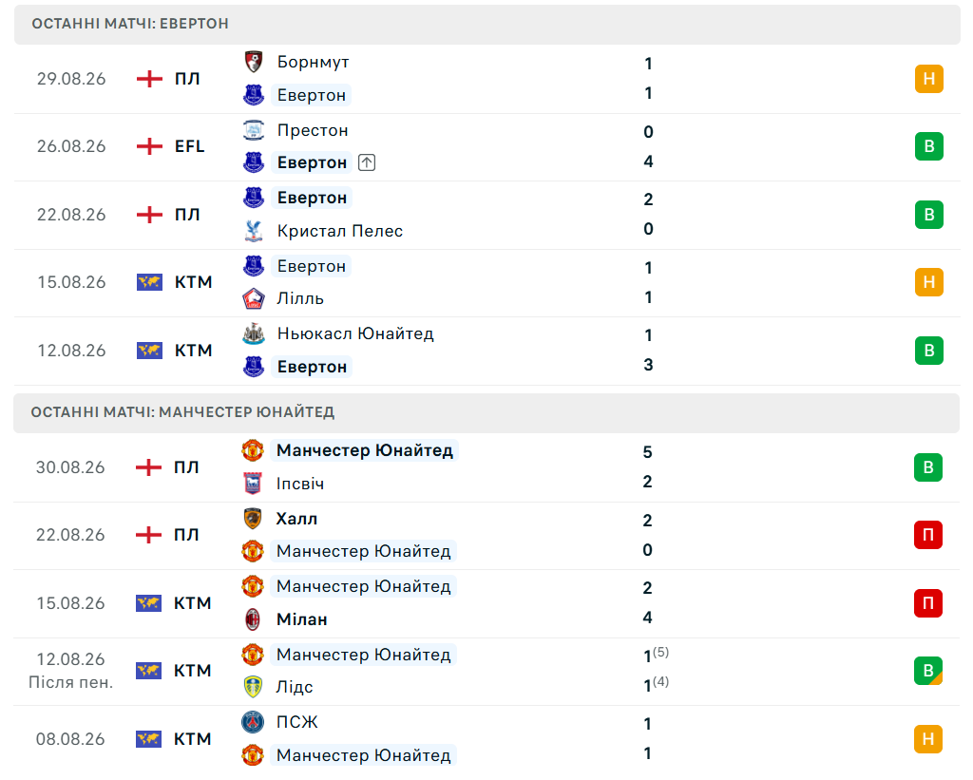The image size is (973, 780).
Task: Click the advancing arrow icon beside Евертон
Action: tap(367, 162)
